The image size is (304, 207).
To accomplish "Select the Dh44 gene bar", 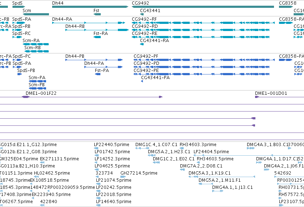I will pos(90,7).
